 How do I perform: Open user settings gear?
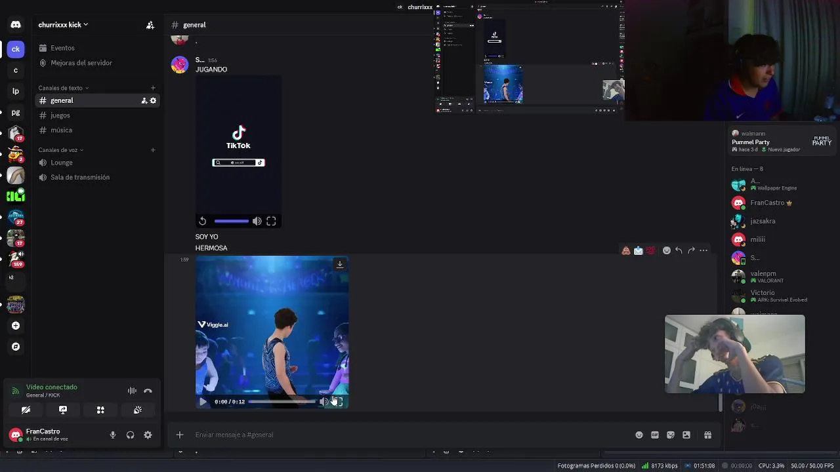click(148, 435)
